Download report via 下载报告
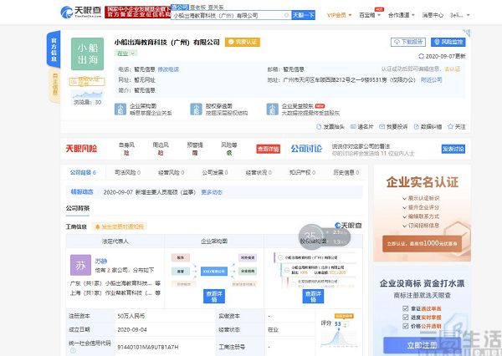502x356 pixels. tap(408, 42)
